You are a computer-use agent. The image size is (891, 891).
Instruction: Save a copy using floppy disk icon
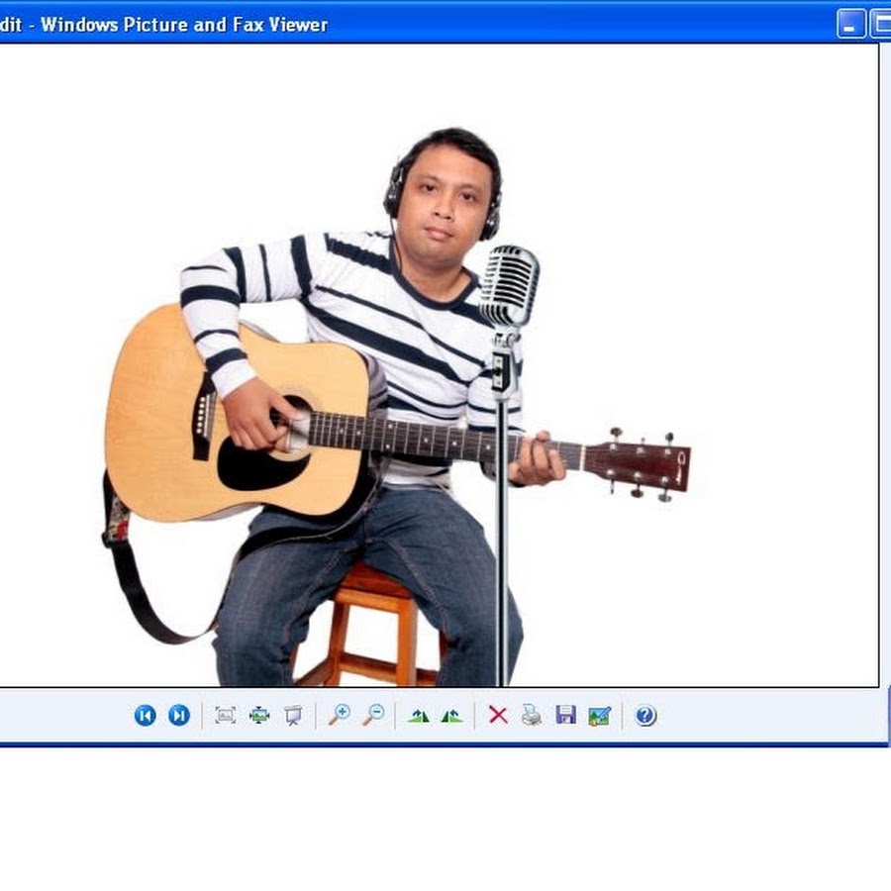coord(565,715)
